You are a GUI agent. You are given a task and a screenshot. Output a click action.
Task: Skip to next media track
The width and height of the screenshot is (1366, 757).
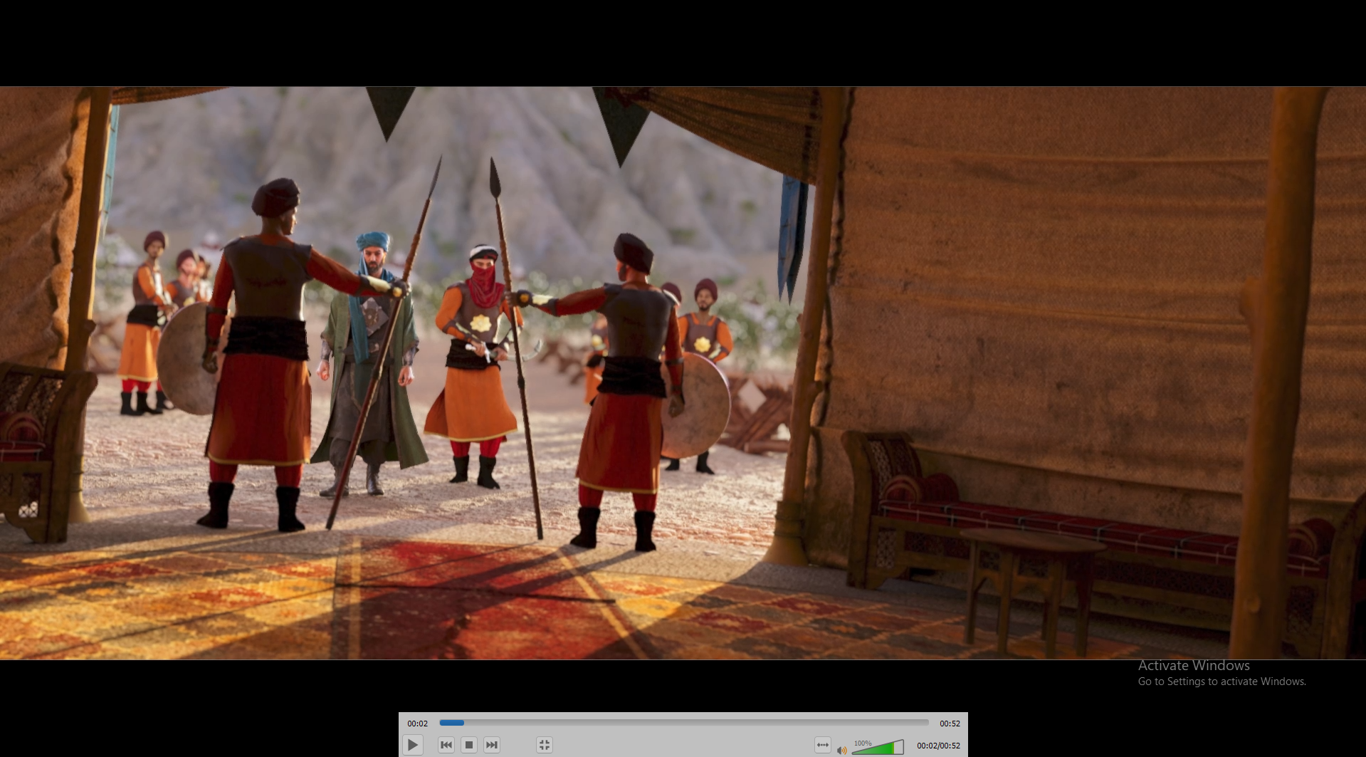(x=491, y=745)
